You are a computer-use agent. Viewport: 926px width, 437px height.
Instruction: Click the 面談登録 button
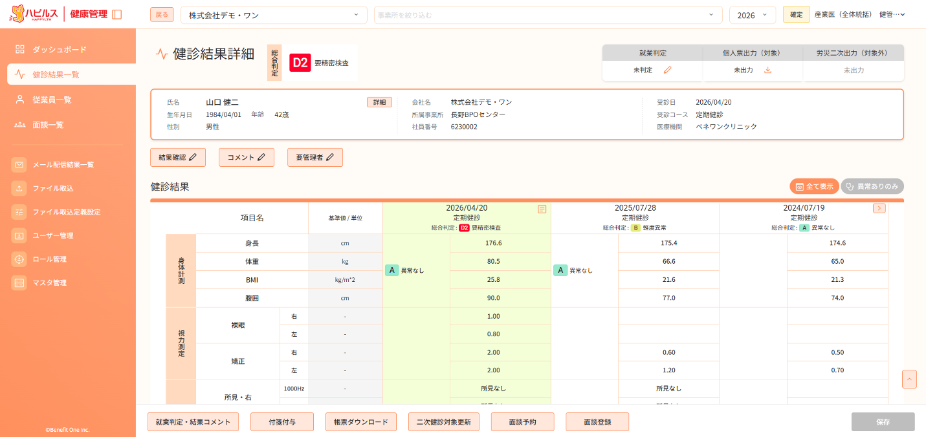click(x=597, y=421)
